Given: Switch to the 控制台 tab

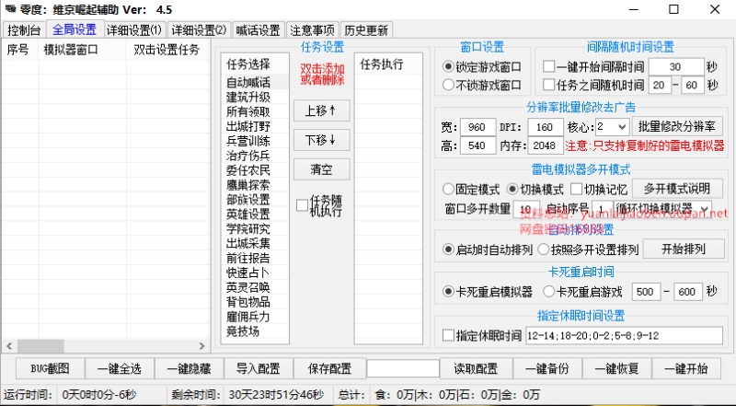Looking at the screenshot, I should [x=24, y=30].
